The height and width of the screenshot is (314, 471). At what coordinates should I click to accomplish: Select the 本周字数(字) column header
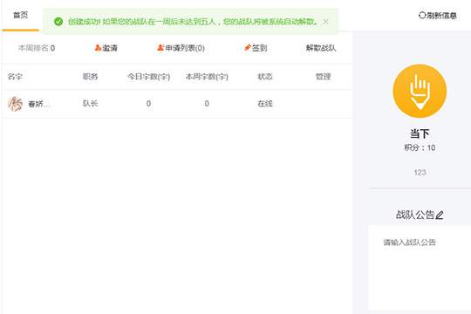pyautogui.click(x=207, y=77)
